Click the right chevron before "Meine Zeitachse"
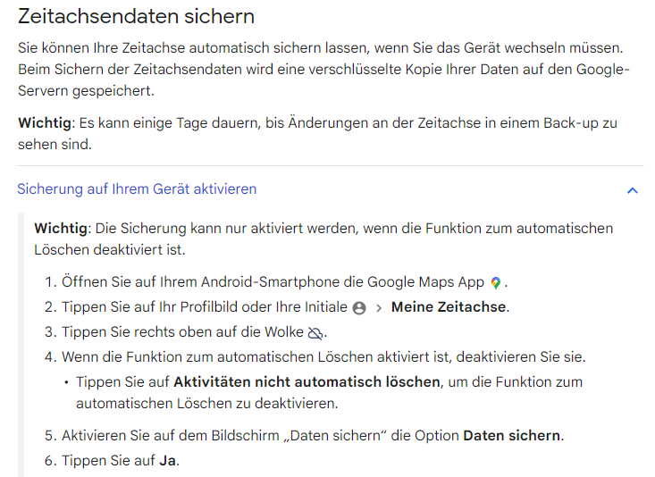The width and height of the screenshot is (655, 477). (x=378, y=308)
